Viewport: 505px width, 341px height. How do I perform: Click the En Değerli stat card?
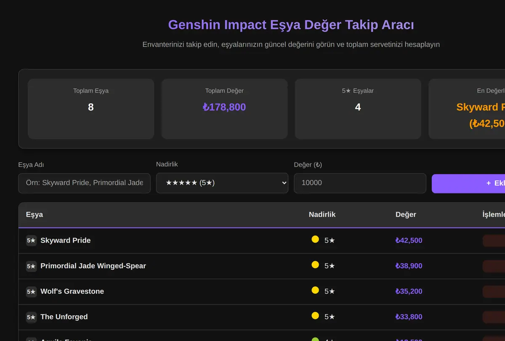(x=467, y=109)
